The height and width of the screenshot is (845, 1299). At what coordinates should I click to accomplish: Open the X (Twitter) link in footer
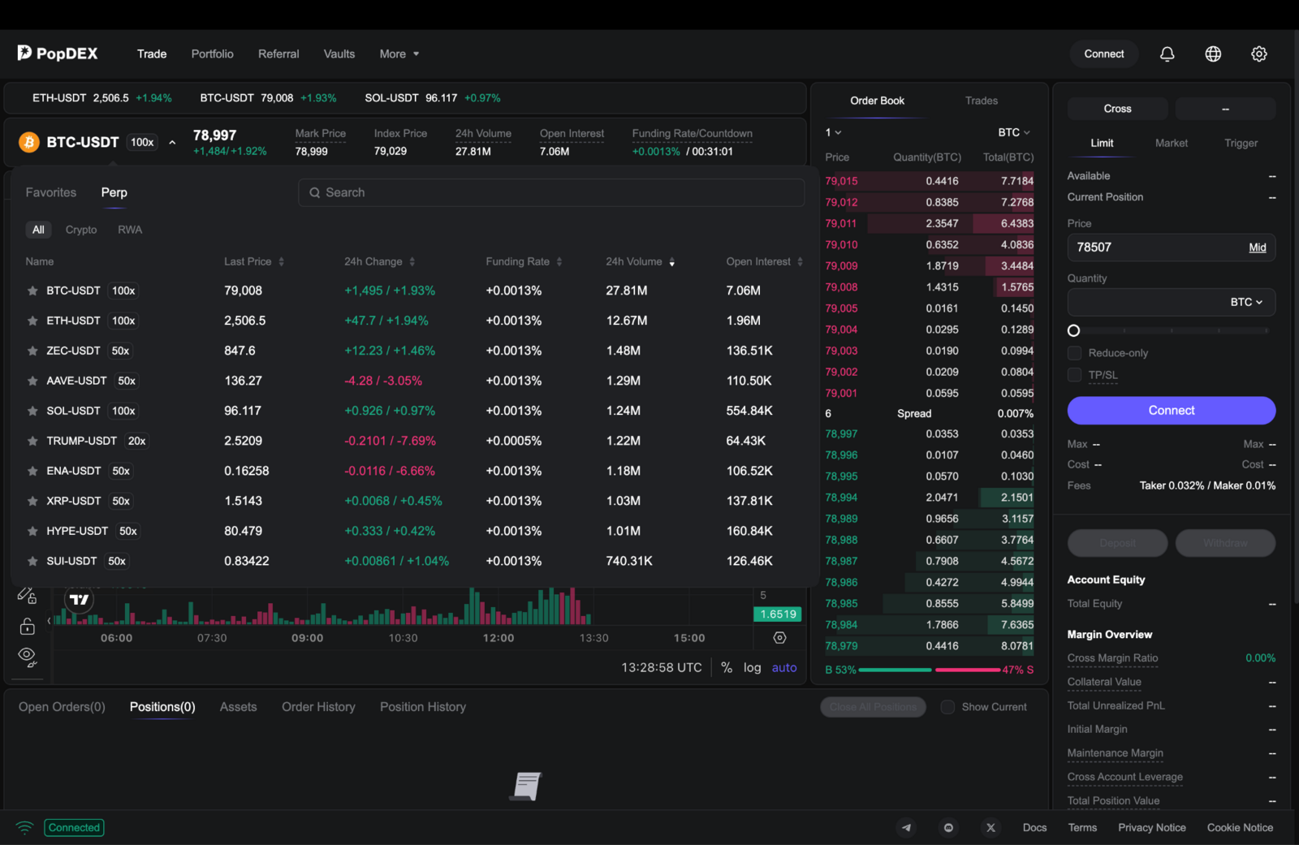(990, 828)
